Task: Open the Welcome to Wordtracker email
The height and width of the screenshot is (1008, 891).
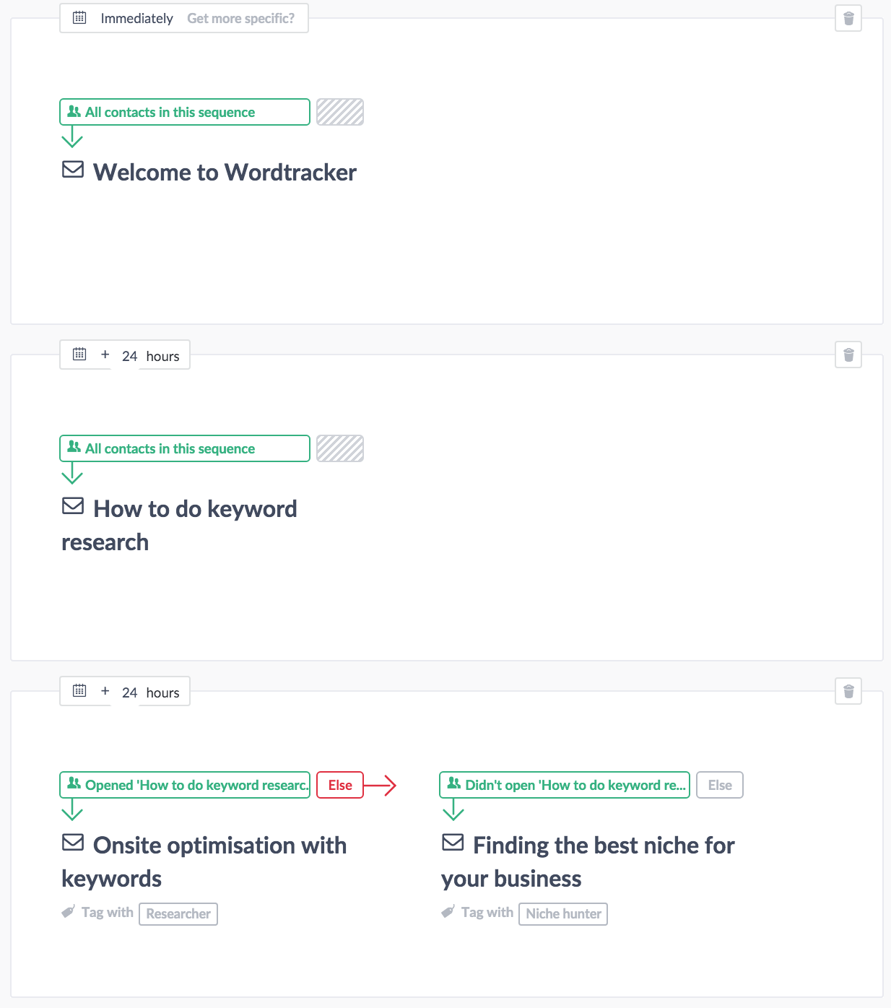Action: (x=225, y=173)
